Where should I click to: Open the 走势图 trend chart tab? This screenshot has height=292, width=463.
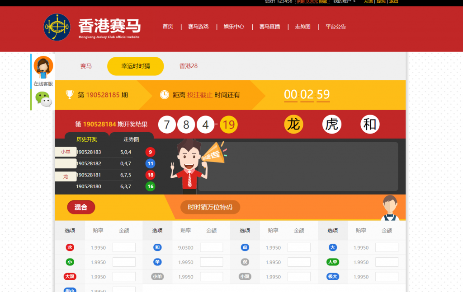pyautogui.click(x=131, y=139)
